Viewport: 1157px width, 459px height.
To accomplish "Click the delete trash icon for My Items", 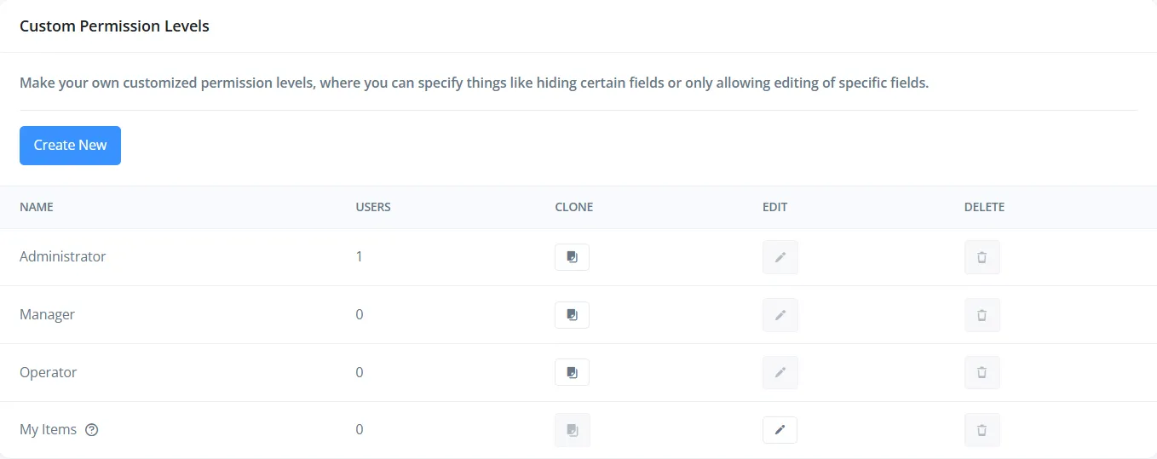I will (982, 430).
